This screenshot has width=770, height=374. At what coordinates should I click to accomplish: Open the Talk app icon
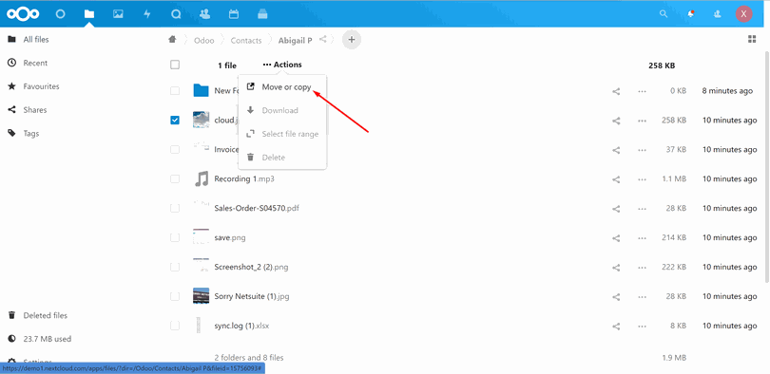click(176, 14)
